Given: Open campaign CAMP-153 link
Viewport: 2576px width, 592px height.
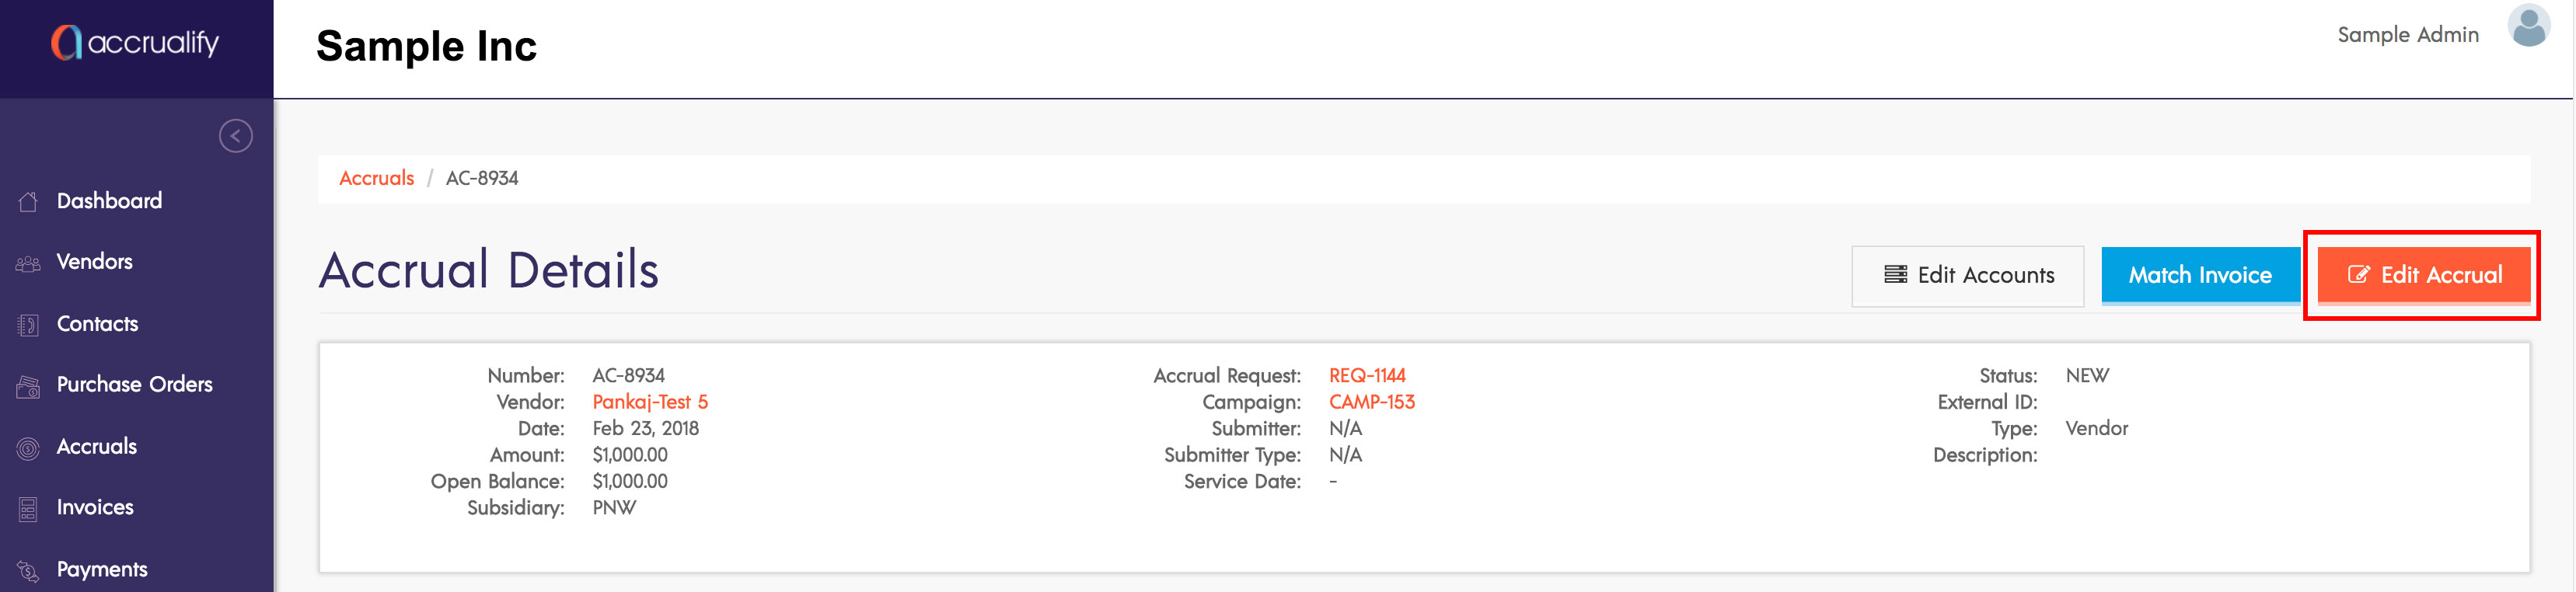Looking at the screenshot, I should (x=1371, y=402).
